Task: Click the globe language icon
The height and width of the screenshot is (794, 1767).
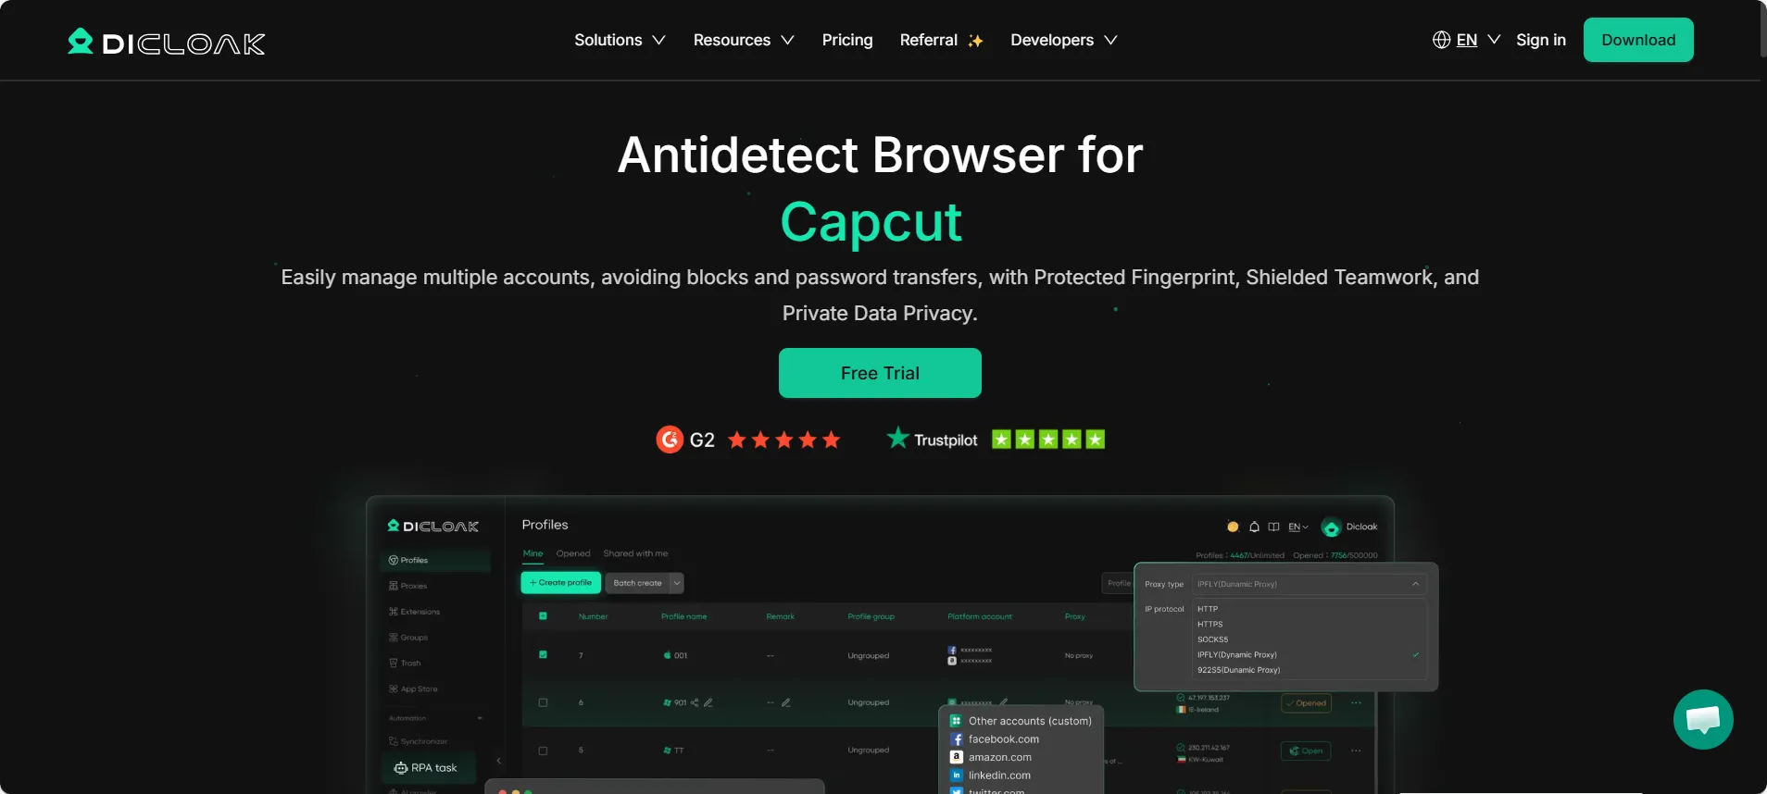Action: [x=1441, y=40]
